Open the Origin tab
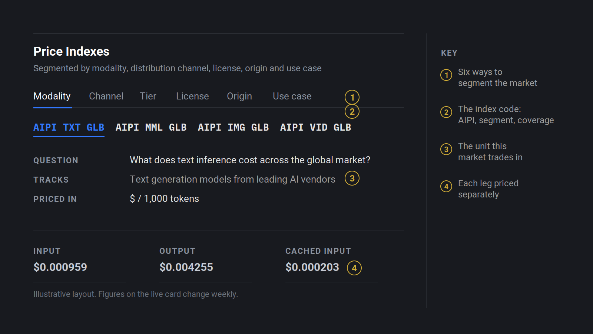 (x=239, y=96)
